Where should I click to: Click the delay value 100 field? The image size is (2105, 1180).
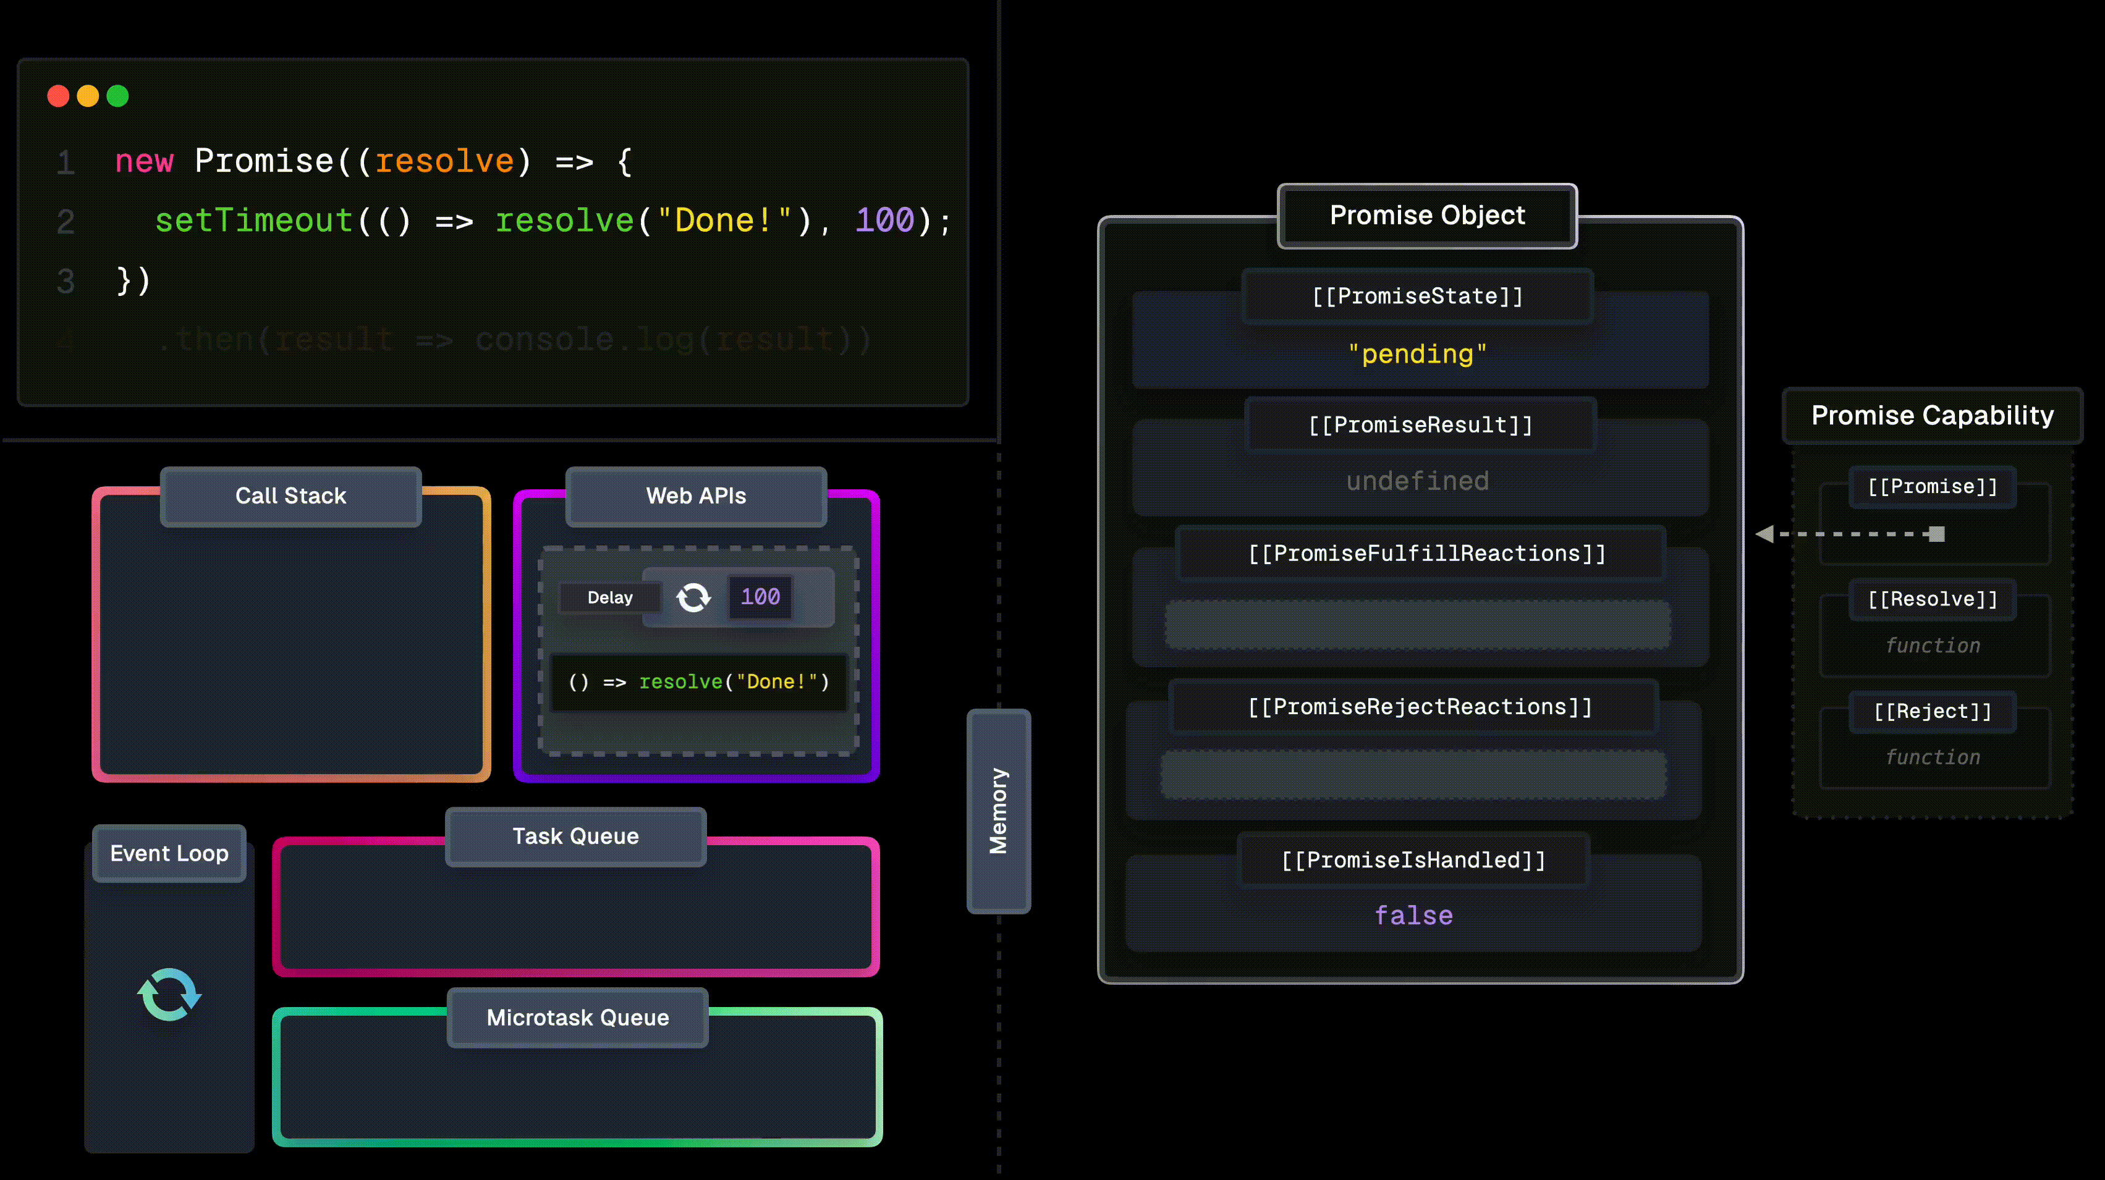(x=760, y=597)
